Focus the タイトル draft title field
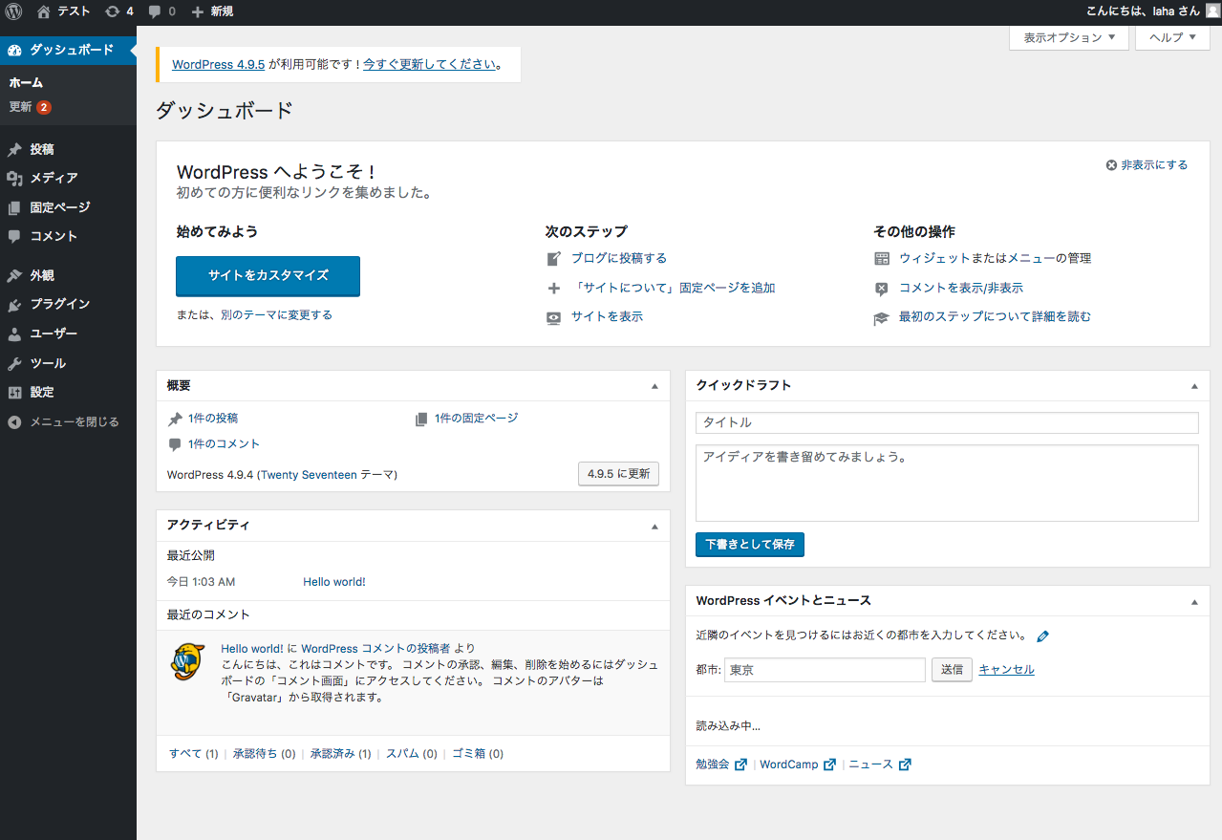 947,422
